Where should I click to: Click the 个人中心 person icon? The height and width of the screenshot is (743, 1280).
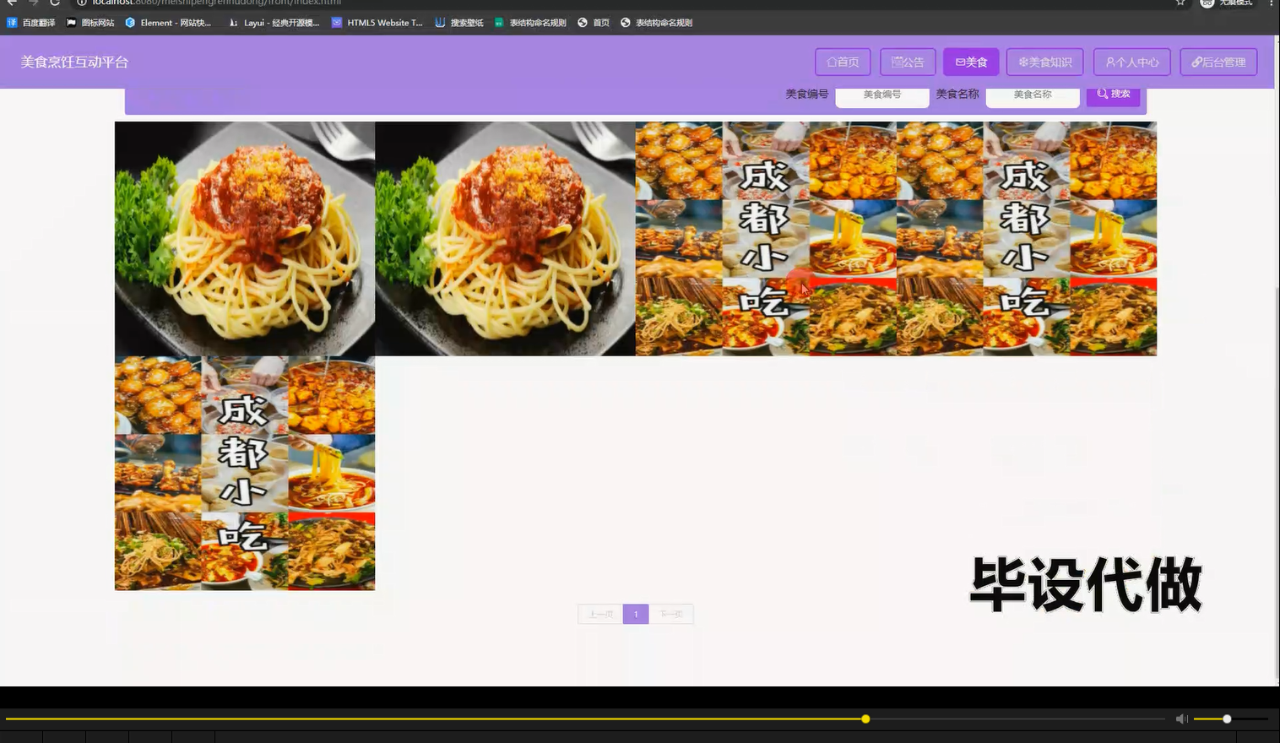pos(1109,62)
